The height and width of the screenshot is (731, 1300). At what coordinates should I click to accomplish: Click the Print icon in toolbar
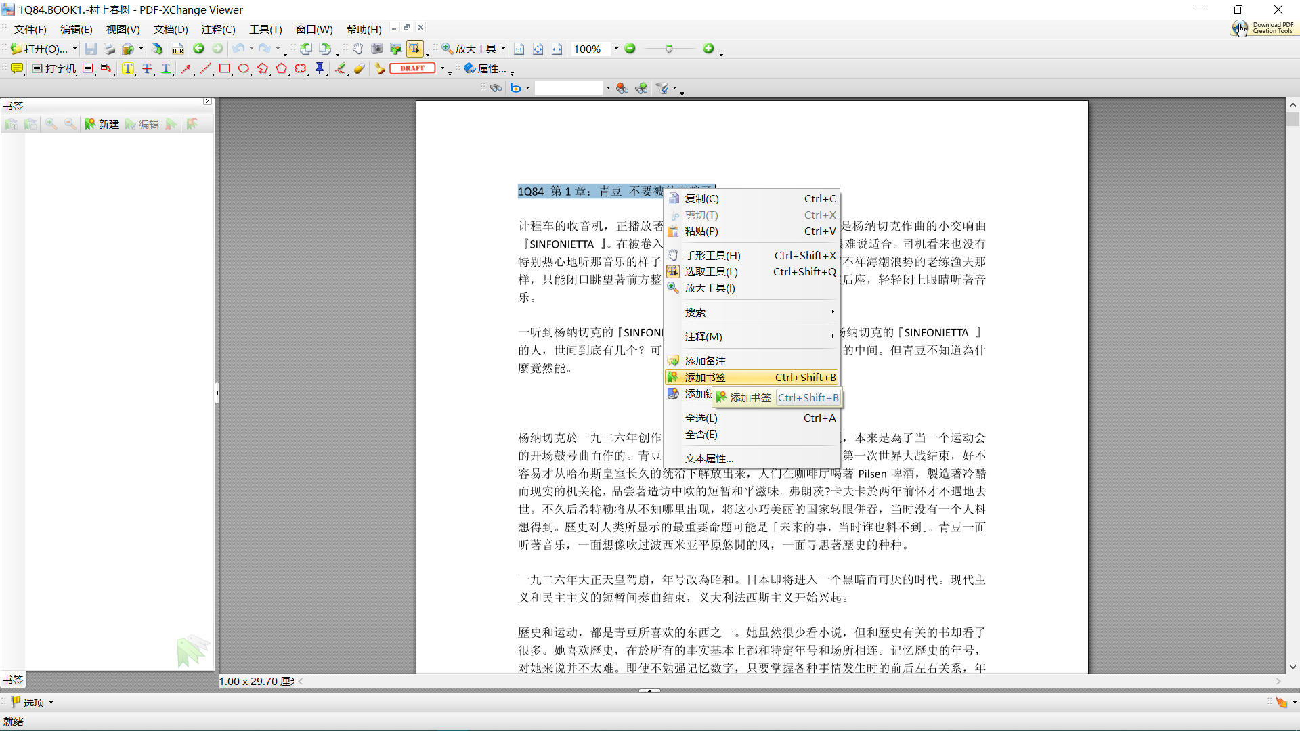109,49
